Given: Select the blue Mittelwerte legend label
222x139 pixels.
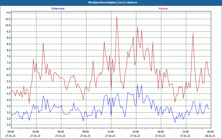Looking at the screenshot, I should (58, 9).
